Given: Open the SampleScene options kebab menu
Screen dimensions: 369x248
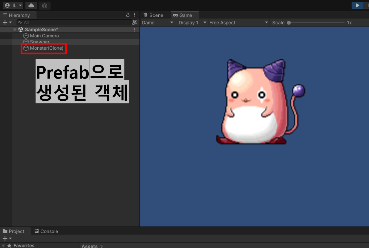Looking at the screenshot, I should point(135,30).
